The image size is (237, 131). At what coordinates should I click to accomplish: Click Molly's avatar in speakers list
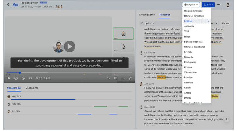click(x=9, y=96)
